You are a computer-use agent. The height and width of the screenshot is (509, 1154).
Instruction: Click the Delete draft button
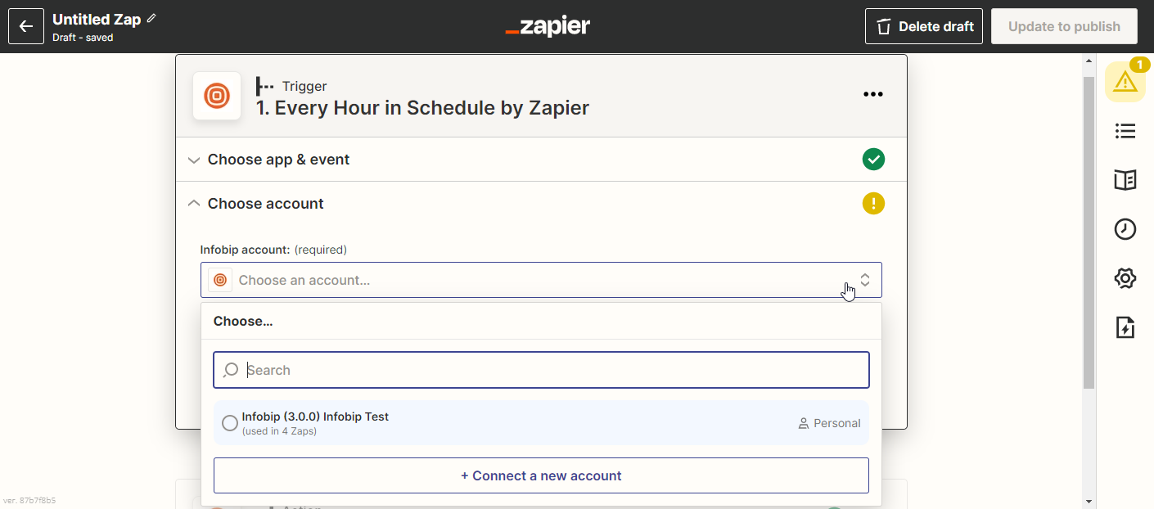[x=923, y=26]
